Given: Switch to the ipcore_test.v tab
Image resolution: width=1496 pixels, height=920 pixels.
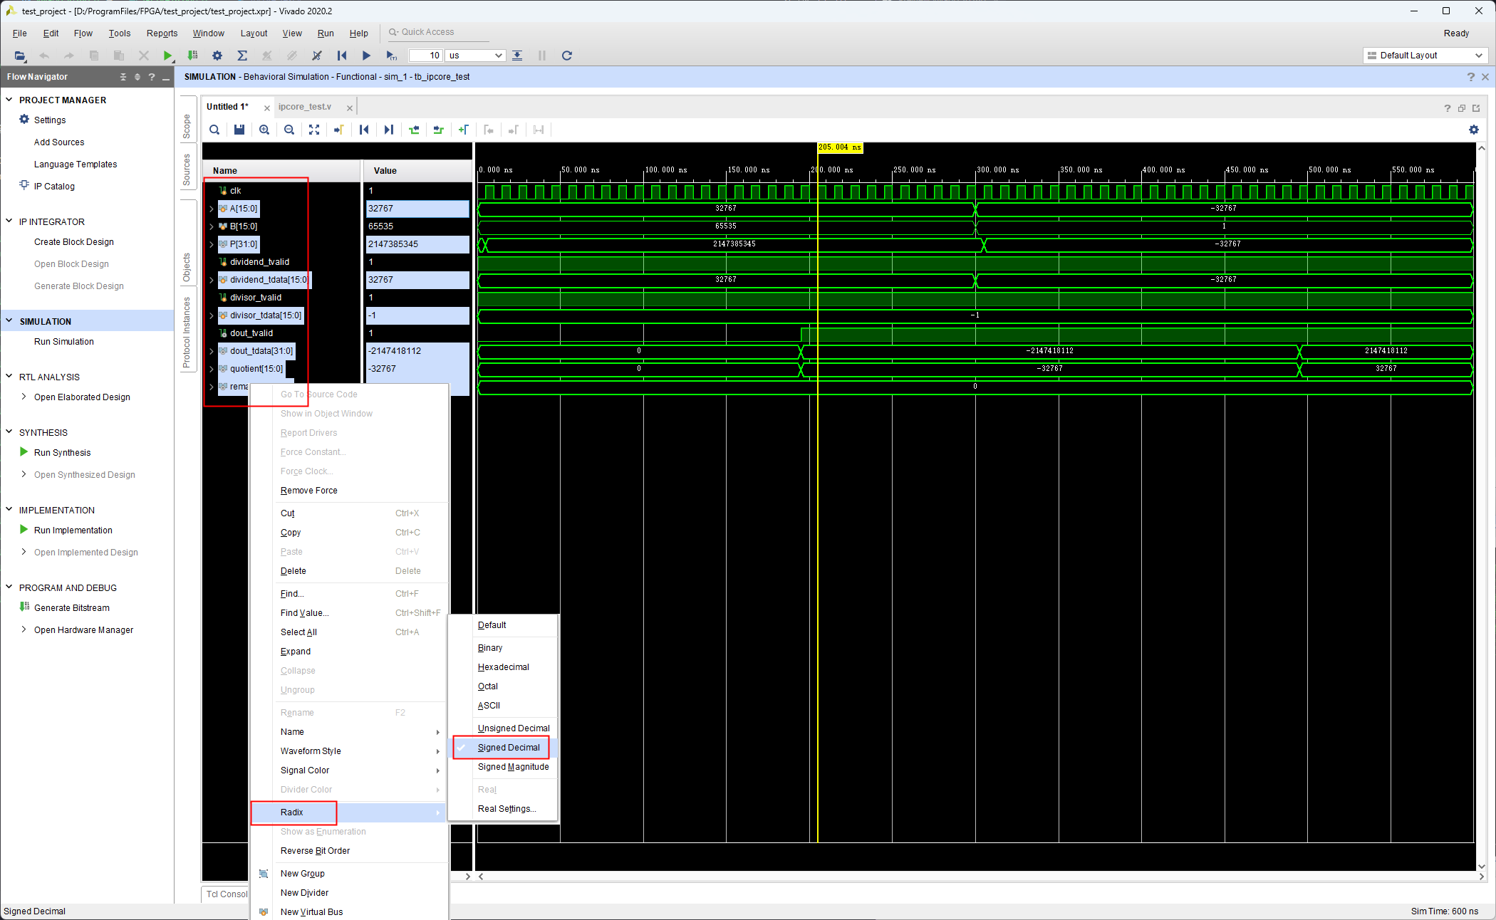Looking at the screenshot, I should point(305,107).
